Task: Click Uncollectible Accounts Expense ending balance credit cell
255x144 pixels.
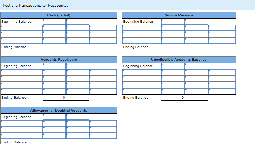Action: pos(196,98)
